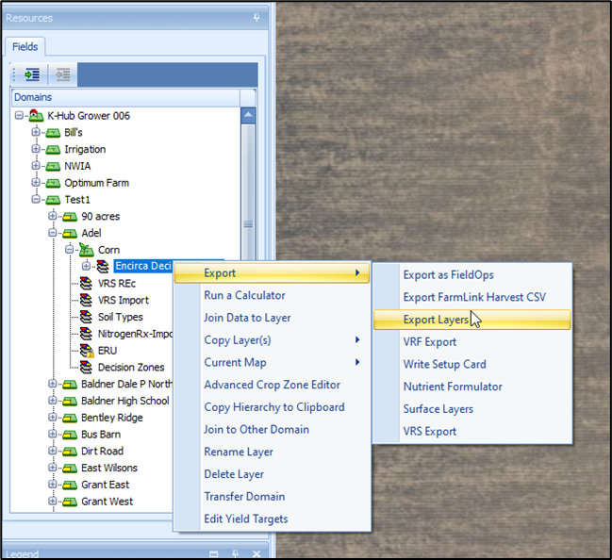Viewport: 612px width, 560px height.
Task: Choose Transfer Domain
Action: pyautogui.click(x=272, y=497)
